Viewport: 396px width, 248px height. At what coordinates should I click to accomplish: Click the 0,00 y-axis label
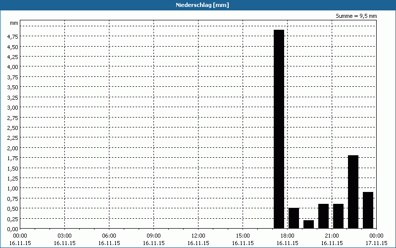13,229
